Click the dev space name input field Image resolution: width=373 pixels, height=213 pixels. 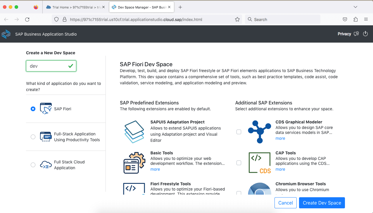(51, 66)
